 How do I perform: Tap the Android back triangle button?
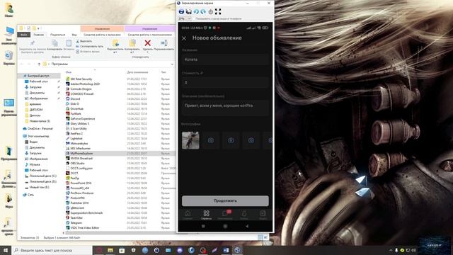247,226
